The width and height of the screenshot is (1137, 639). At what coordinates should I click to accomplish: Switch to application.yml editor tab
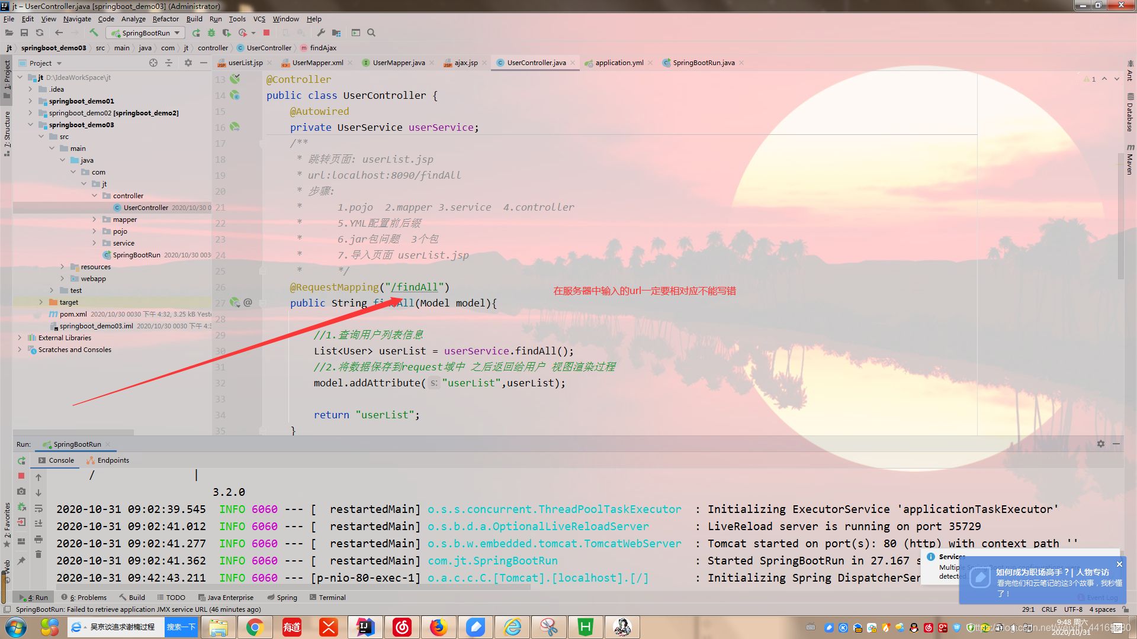pyautogui.click(x=619, y=63)
